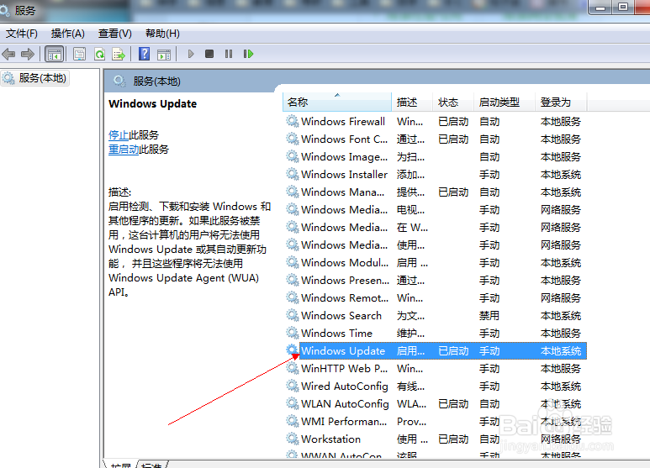Click the 服务(本地) pane header title
The height and width of the screenshot is (468, 650).
click(x=156, y=82)
